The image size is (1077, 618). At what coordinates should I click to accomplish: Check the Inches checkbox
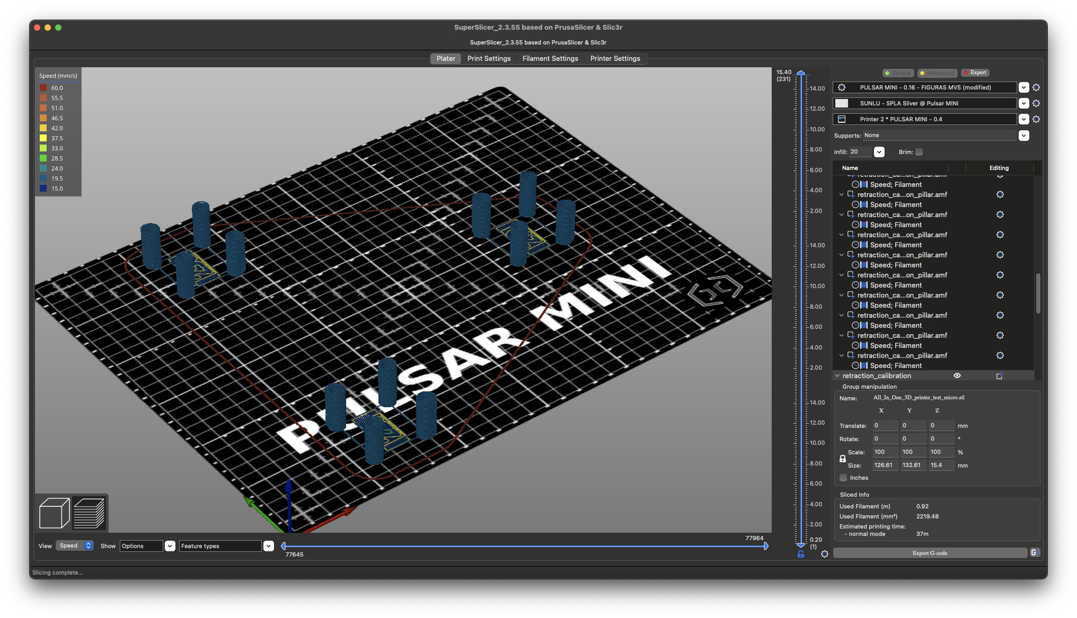[x=843, y=478]
